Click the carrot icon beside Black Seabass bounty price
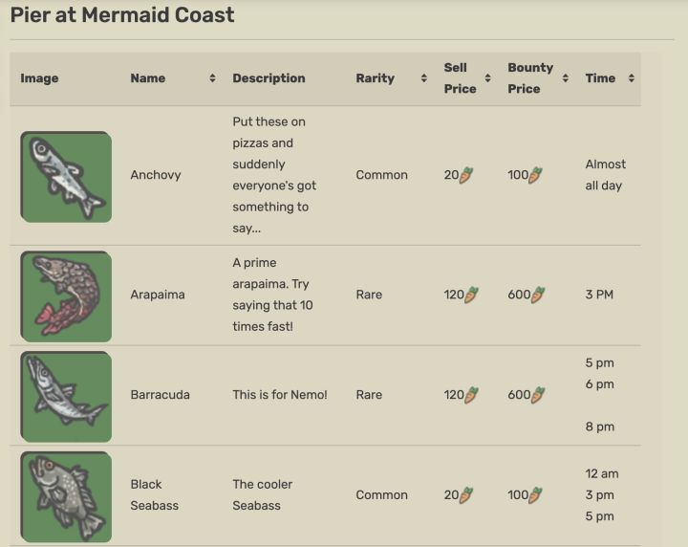688x547 pixels. pos(537,495)
